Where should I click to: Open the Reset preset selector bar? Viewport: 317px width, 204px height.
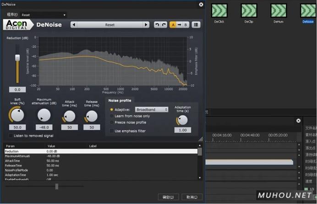click(x=110, y=25)
